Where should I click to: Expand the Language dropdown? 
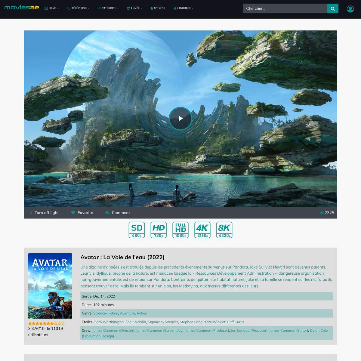(x=184, y=8)
